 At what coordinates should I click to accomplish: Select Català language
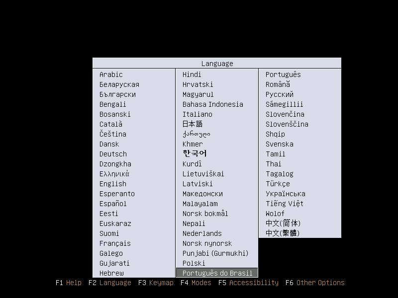click(111, 124)
